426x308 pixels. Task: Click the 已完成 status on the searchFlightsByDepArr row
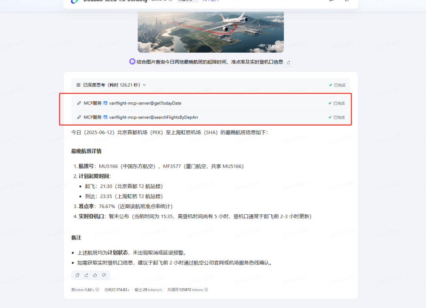(x=336, y=117)
